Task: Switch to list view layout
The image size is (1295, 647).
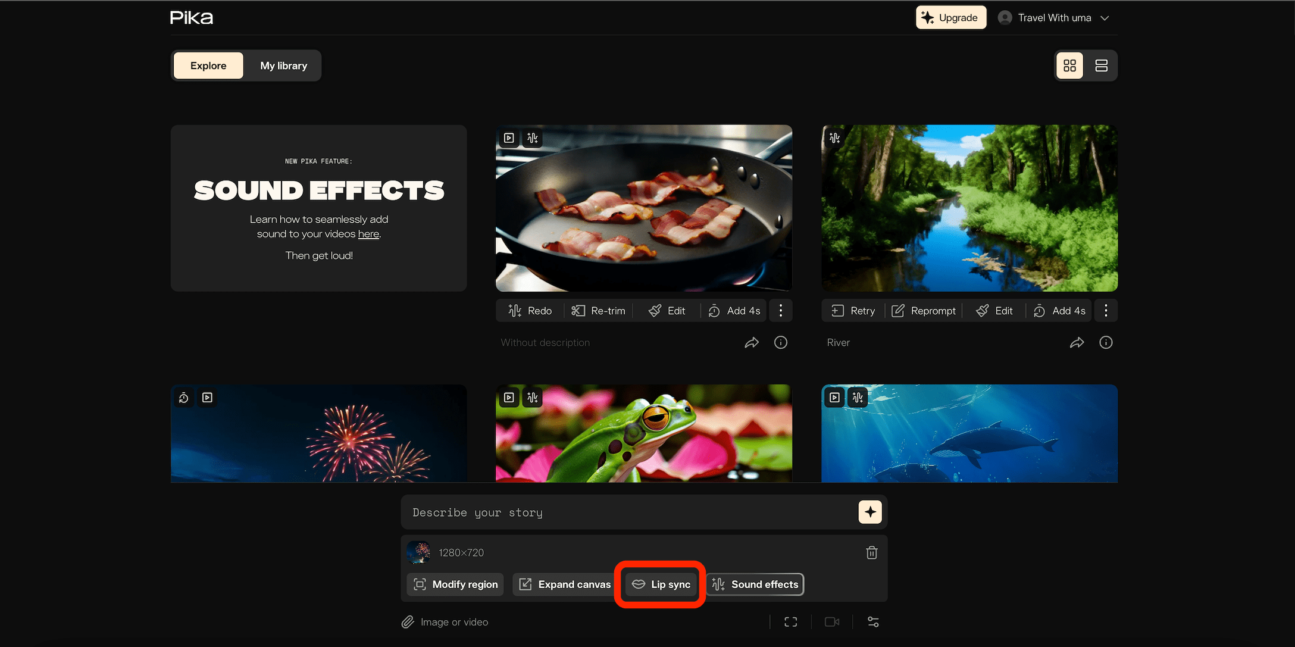Action: 1101,65
